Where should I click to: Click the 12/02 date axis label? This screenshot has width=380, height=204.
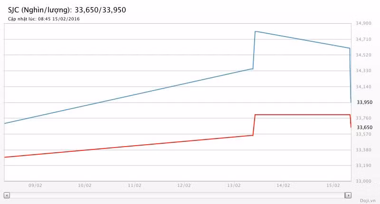point(184,185)
